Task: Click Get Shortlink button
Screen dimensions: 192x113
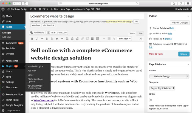Action: (49, 25)
